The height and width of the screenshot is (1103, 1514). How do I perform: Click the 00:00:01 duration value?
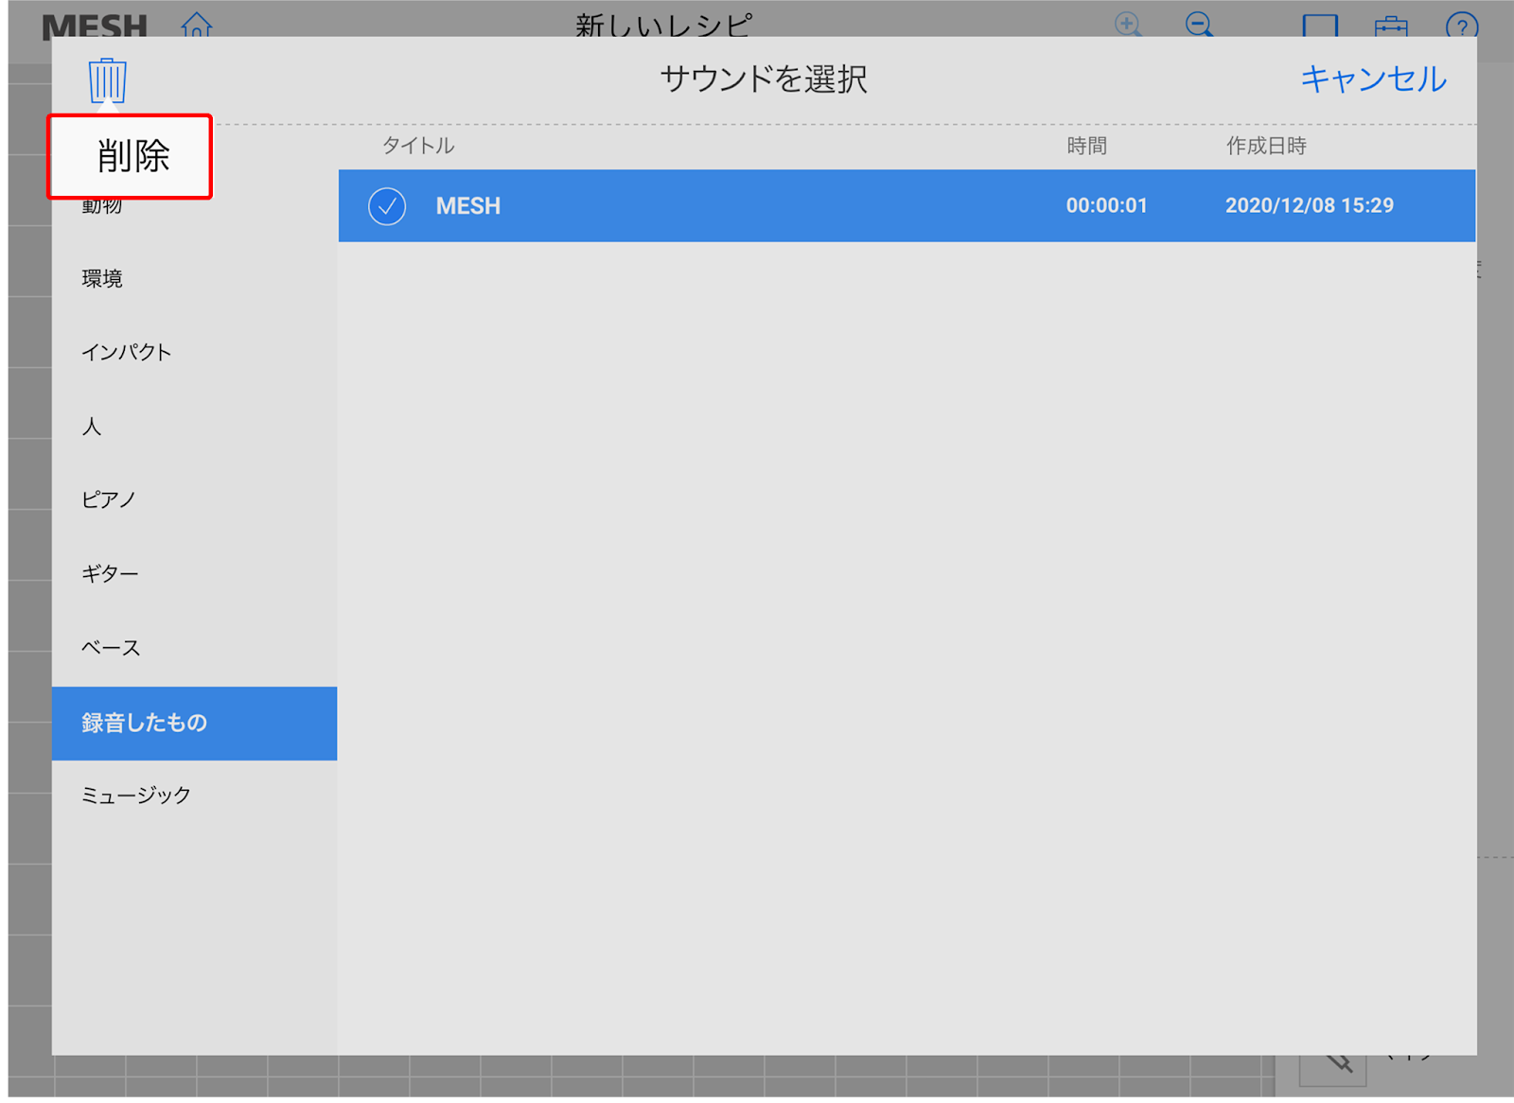click(x=1106, y=206)
